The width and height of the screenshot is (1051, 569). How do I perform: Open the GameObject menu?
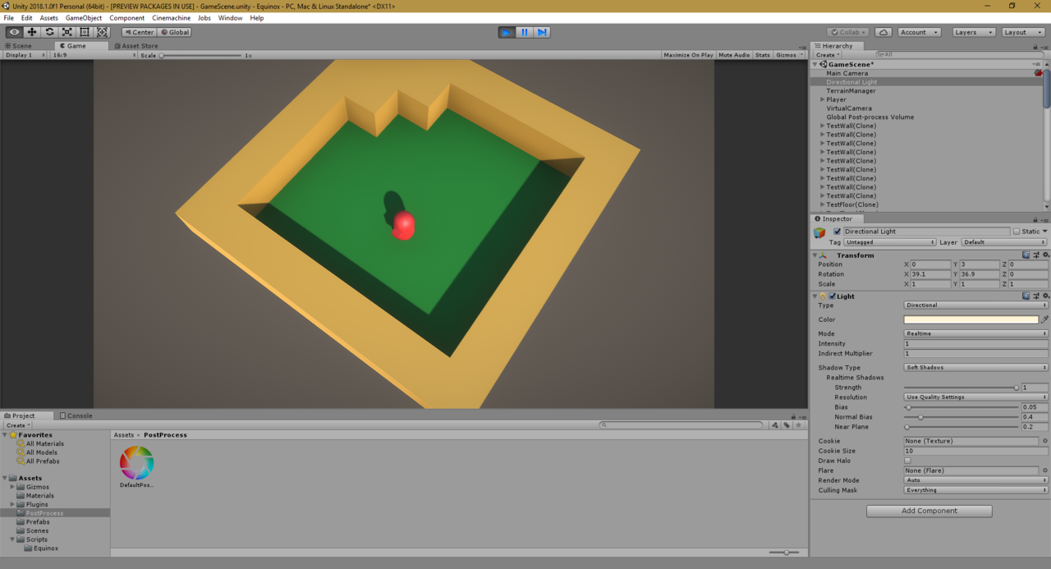coord(83,18)
